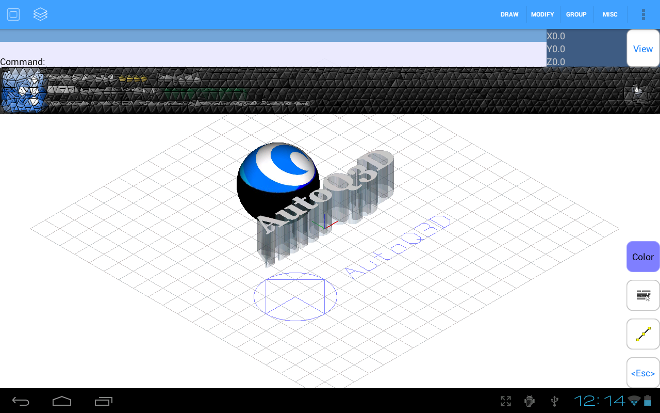This screenshot has height=413, width=660.
Task: Tap the text-lines selection icon button
Action: [x=643, y=295]
